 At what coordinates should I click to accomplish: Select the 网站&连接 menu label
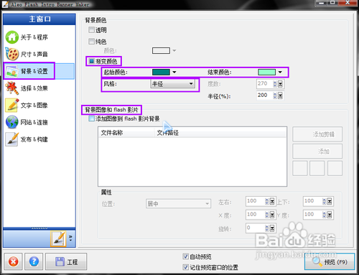coord(34,122)
